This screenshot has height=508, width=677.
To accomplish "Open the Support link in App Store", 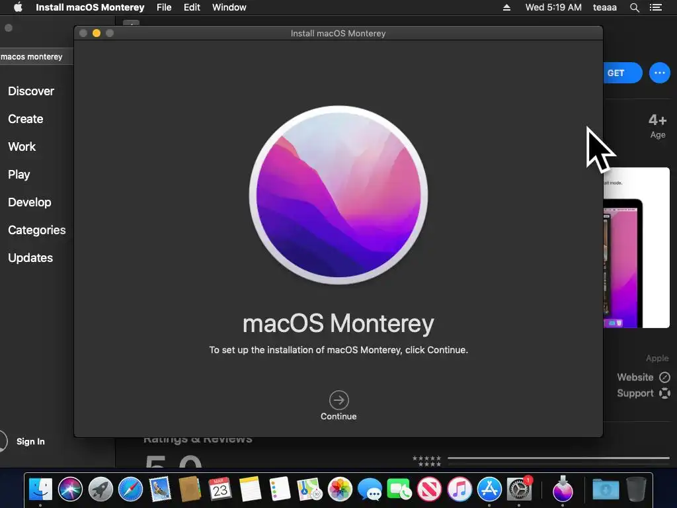I will point(643,393).
